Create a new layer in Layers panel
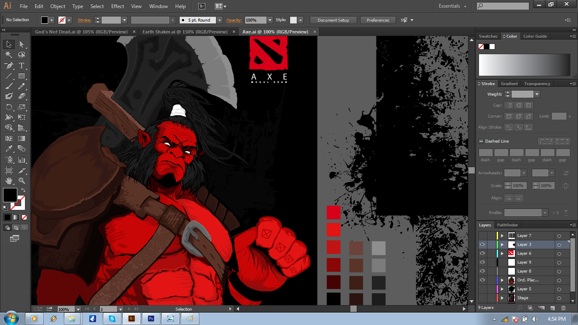Image resolution: width=578 pixels, height=325 pixels. [x=553, y=308]
